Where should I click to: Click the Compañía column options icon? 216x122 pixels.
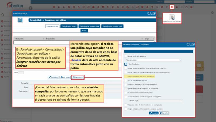coord(43,39)
